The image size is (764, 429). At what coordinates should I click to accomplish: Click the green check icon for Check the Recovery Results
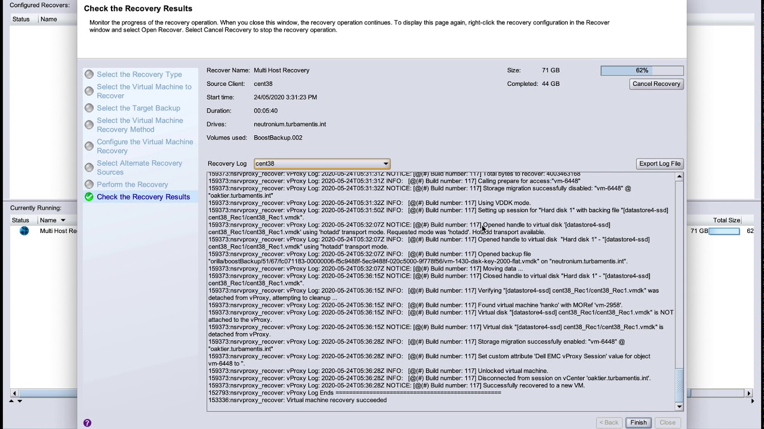pos(89,197)
